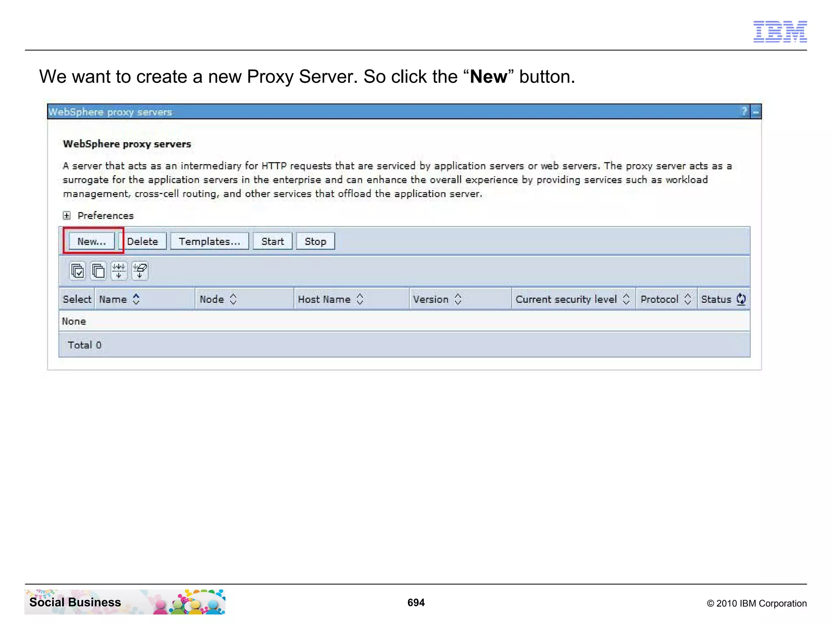Click the Start button
The height and width of the screenshot is (624, 832).
(x=273, y=241)
